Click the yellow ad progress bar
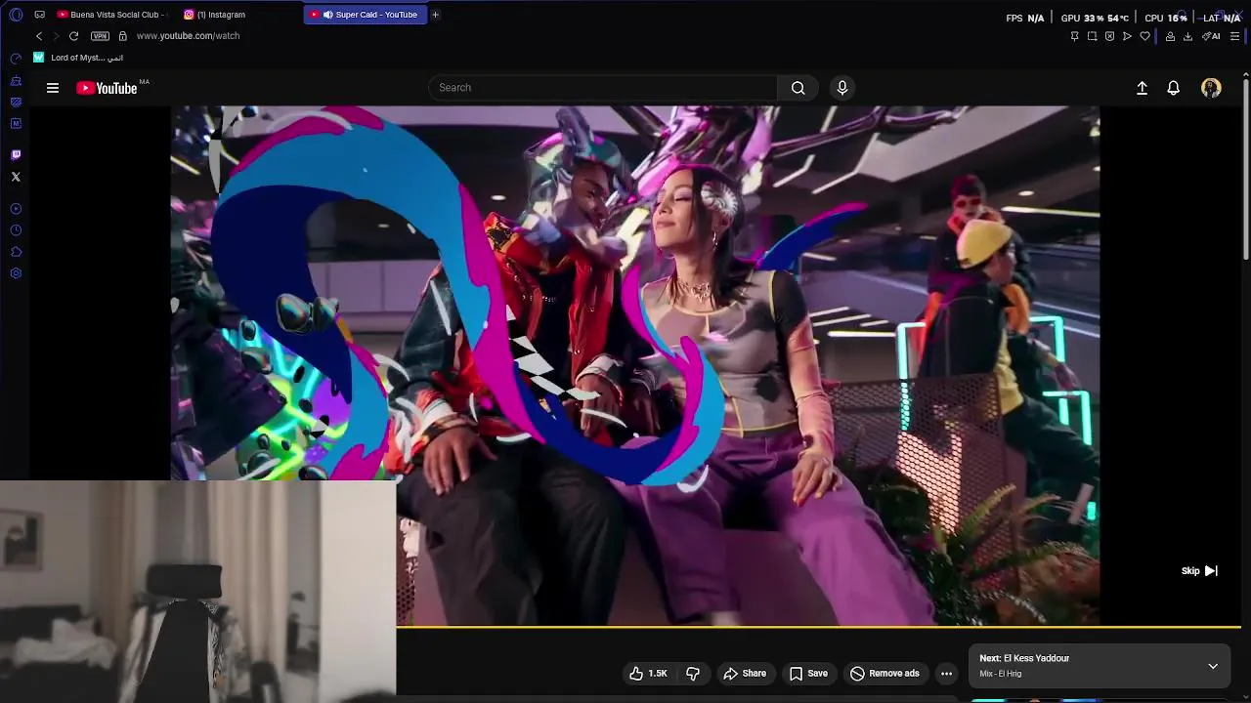1251x703 pixels. coord(819,627)
